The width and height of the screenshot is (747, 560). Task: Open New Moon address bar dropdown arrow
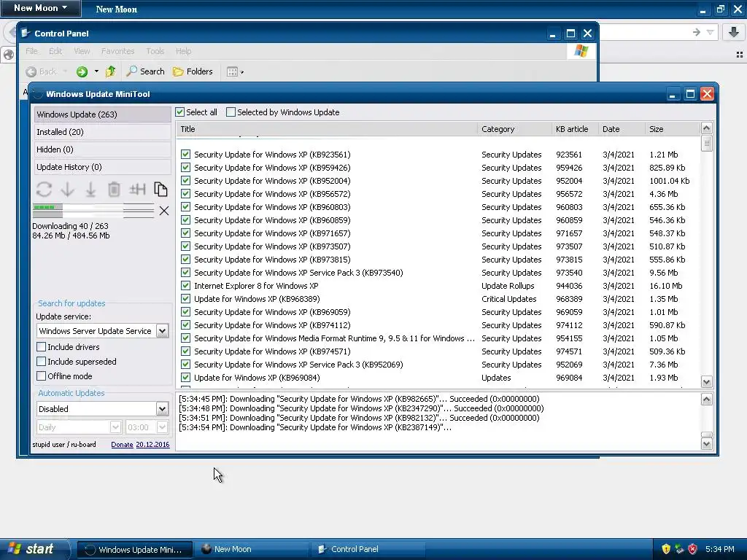[x=710, y=32]
